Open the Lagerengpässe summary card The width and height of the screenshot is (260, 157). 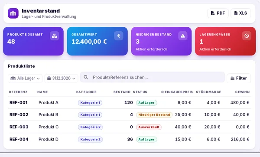[225, 41]
